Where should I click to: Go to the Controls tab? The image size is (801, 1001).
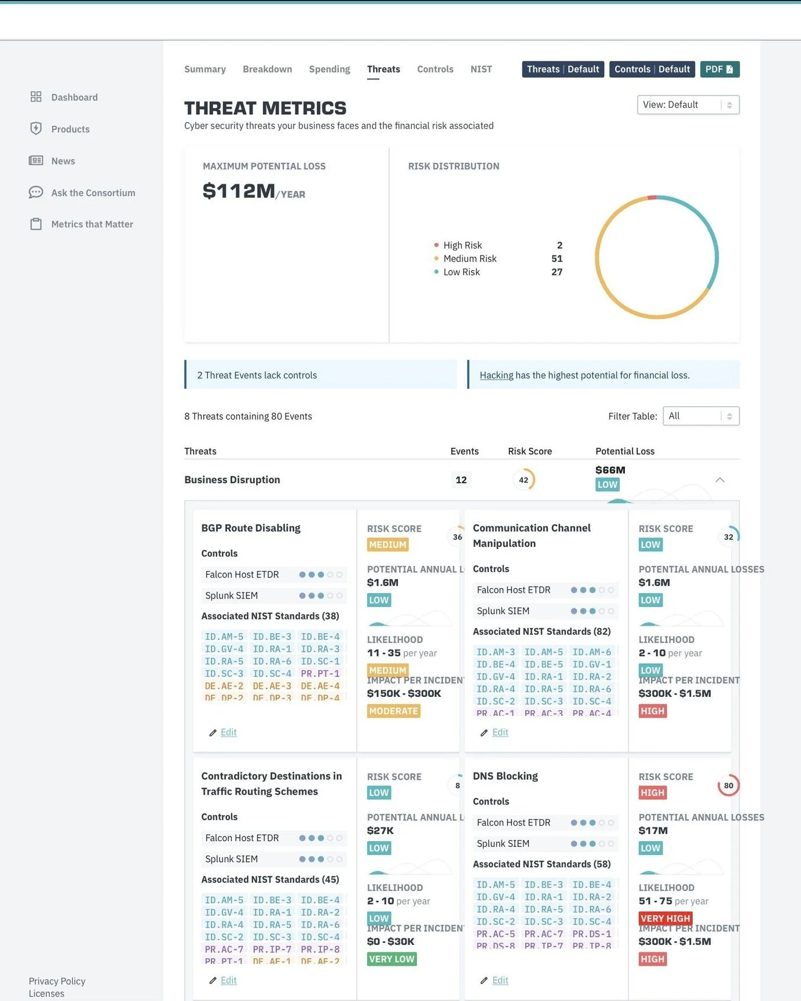click(x=435, y=69)
